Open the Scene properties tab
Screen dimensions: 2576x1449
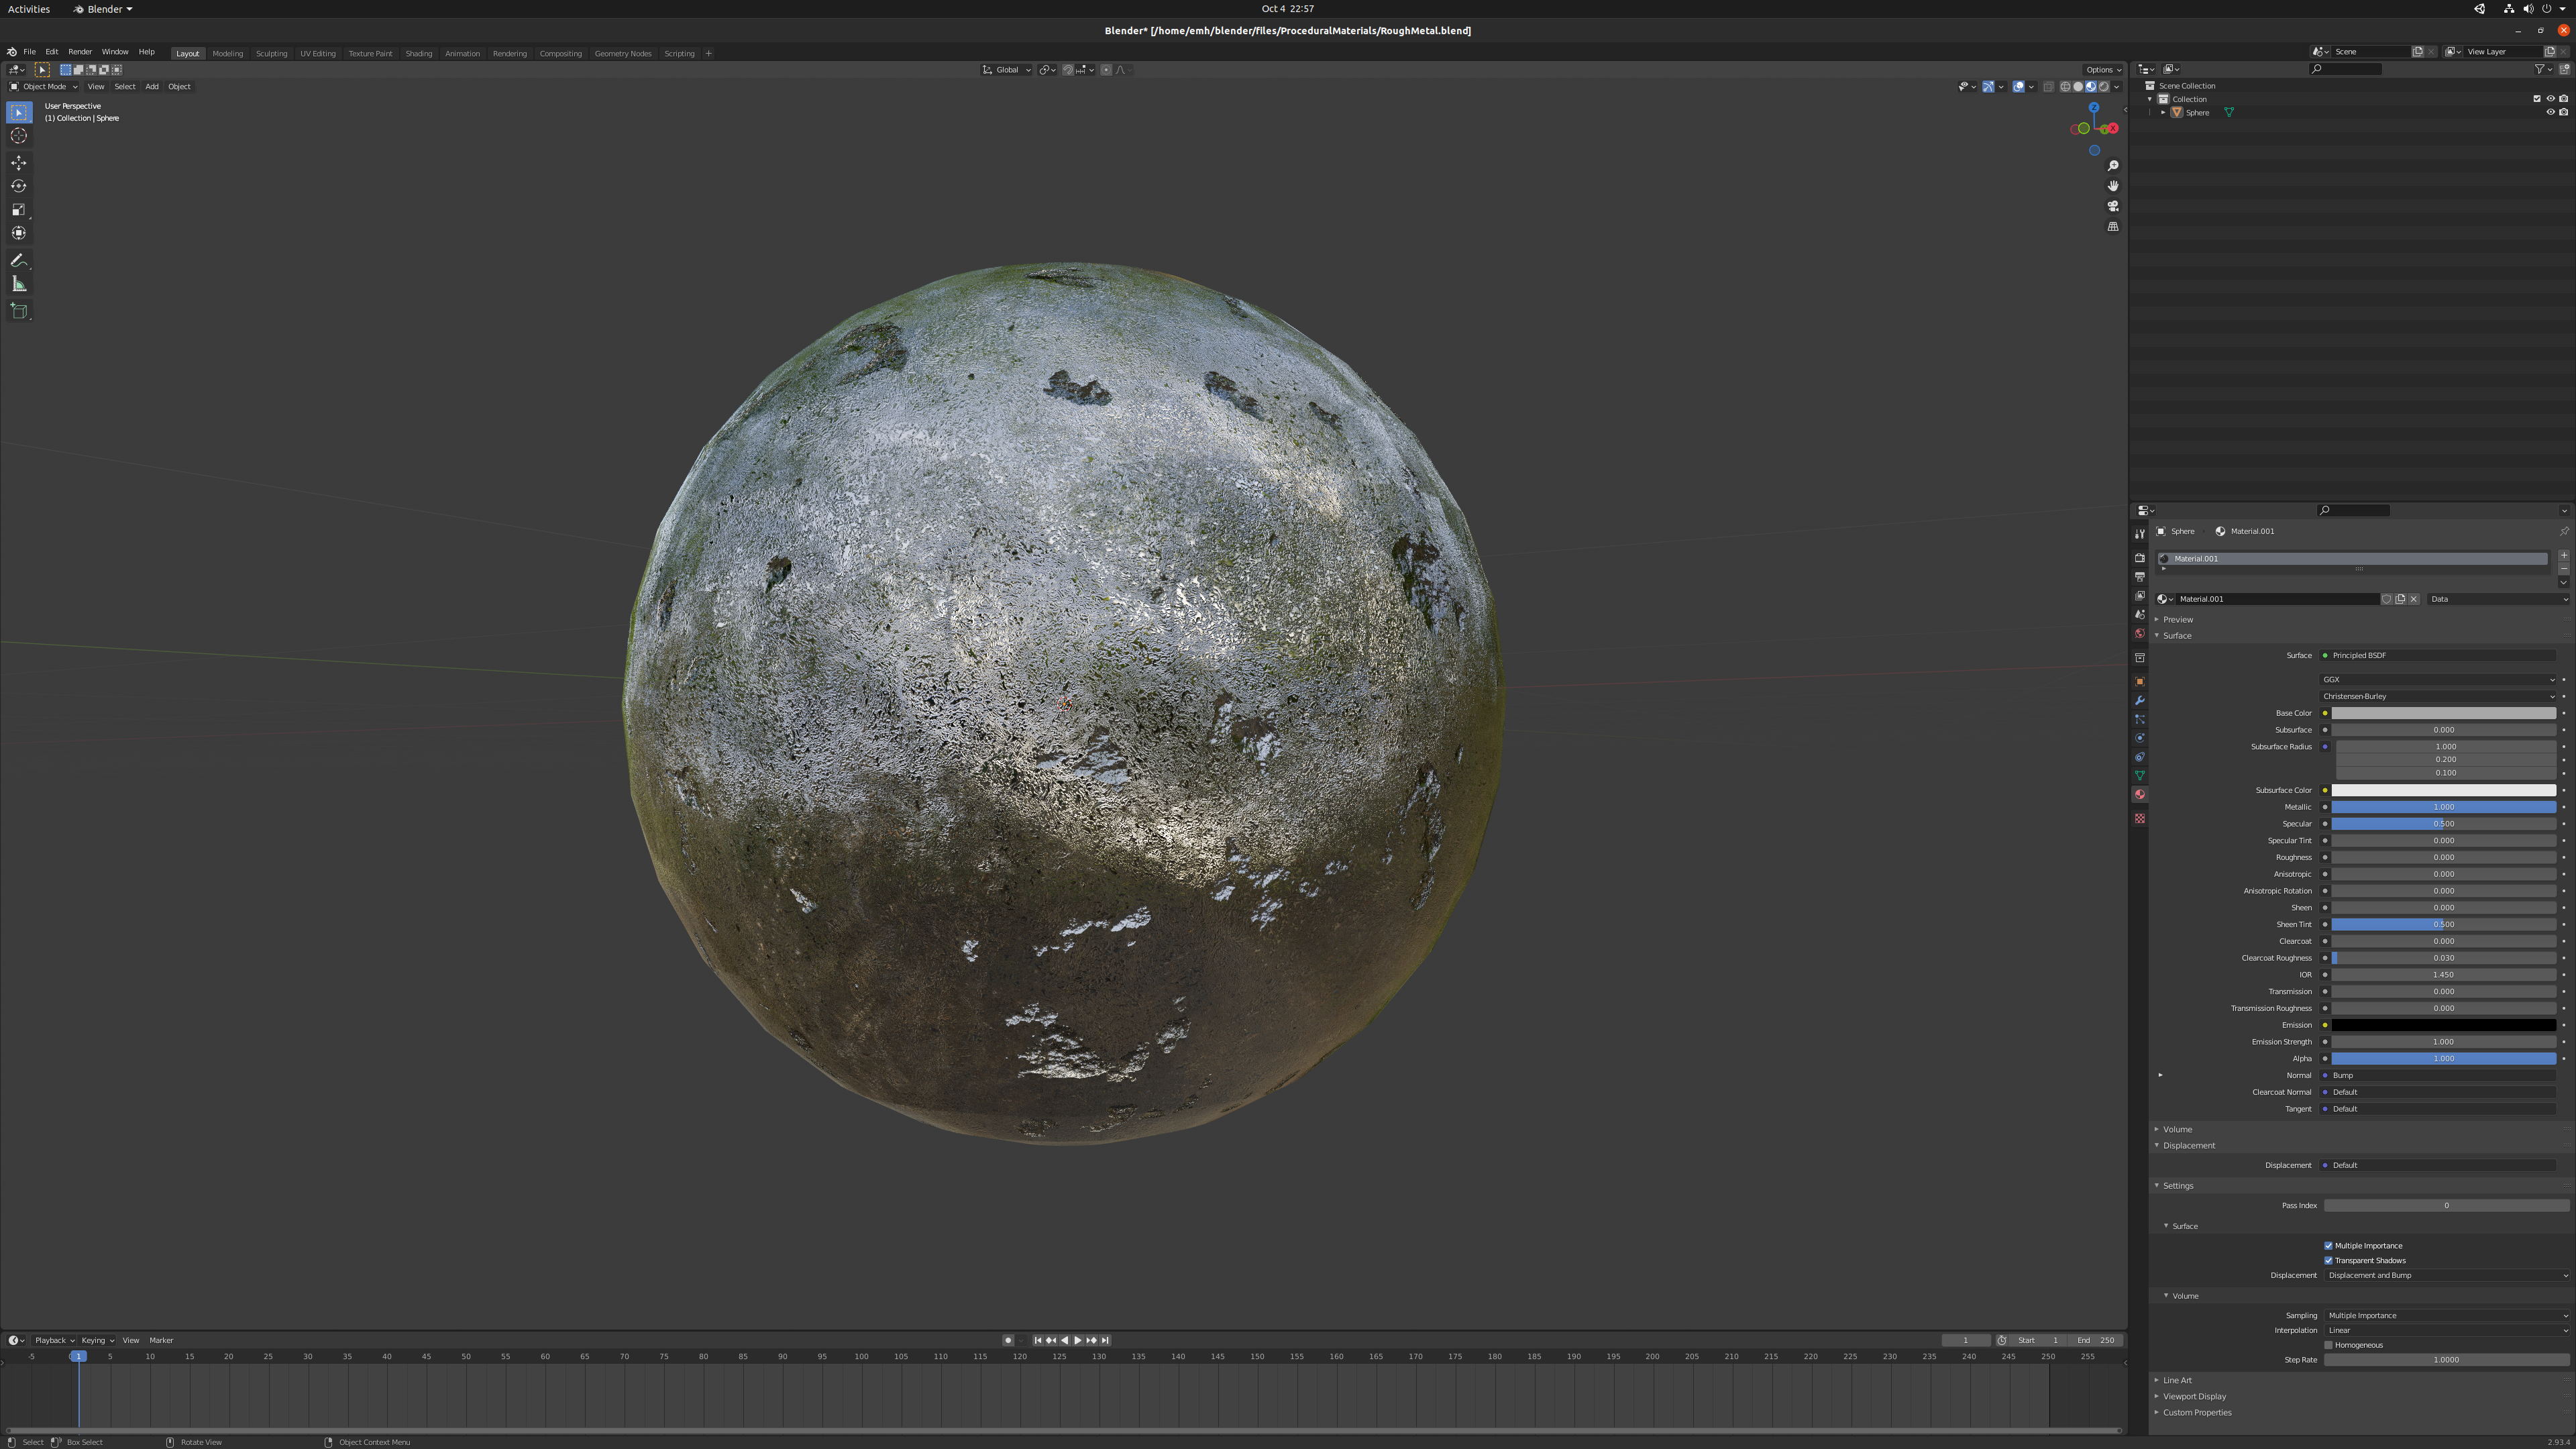click(x=2140, y=615)
